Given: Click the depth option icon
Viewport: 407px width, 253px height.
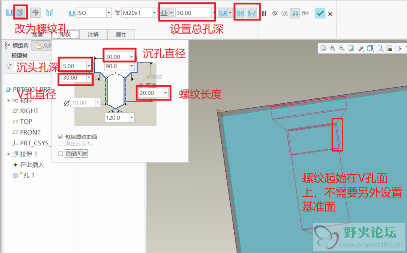Looking at the screenshot, I should pos(164,13).
